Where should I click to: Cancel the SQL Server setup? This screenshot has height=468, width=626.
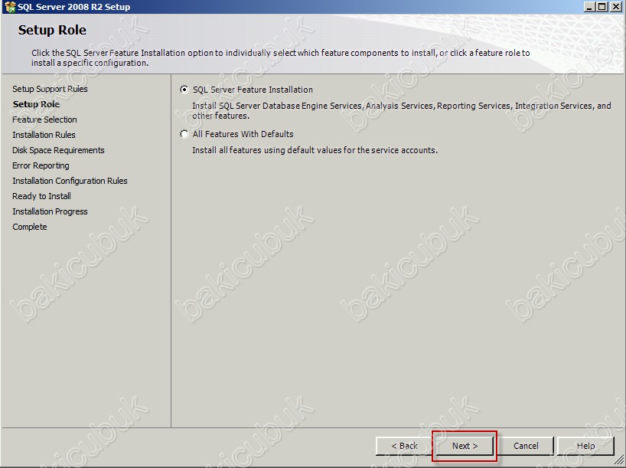coord(526,446)
